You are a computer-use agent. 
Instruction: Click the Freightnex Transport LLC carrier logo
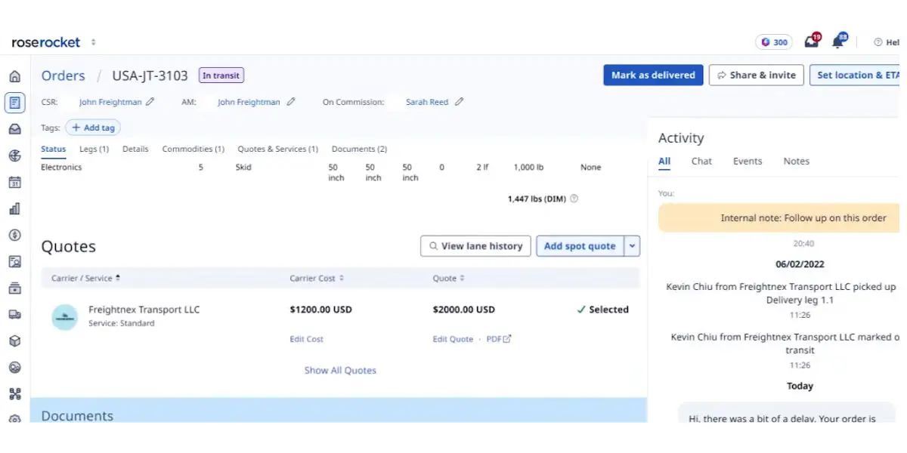(65, 316)
